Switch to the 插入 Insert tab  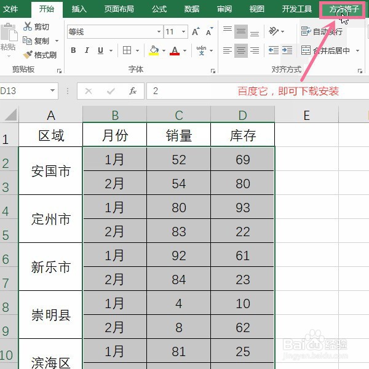pyautogui.click(x=79, y=9)
